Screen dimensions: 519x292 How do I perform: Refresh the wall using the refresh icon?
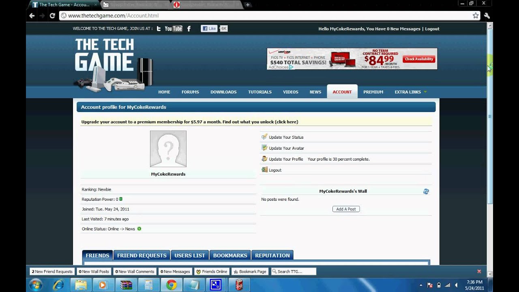pos(426,191)
